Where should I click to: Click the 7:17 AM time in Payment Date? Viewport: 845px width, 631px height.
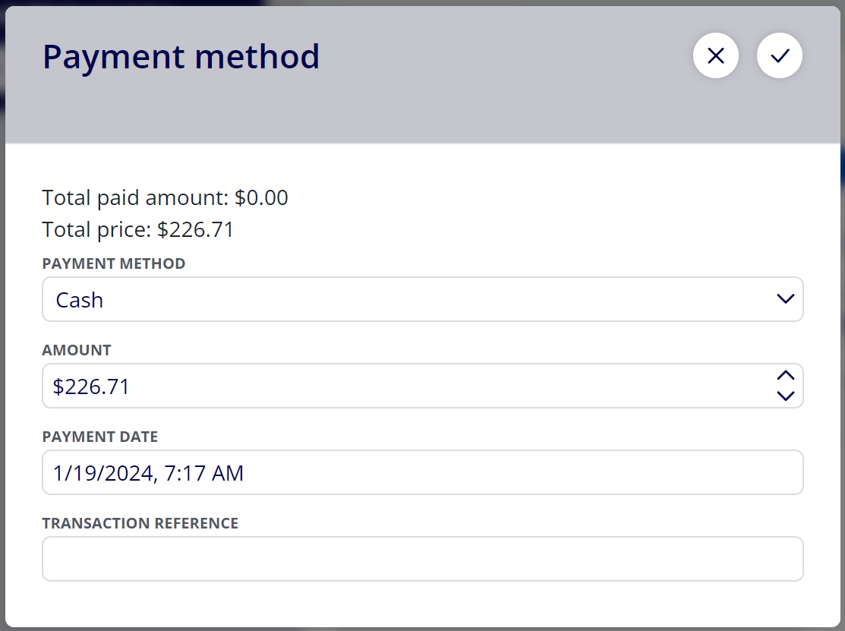(x=203, y=473)
